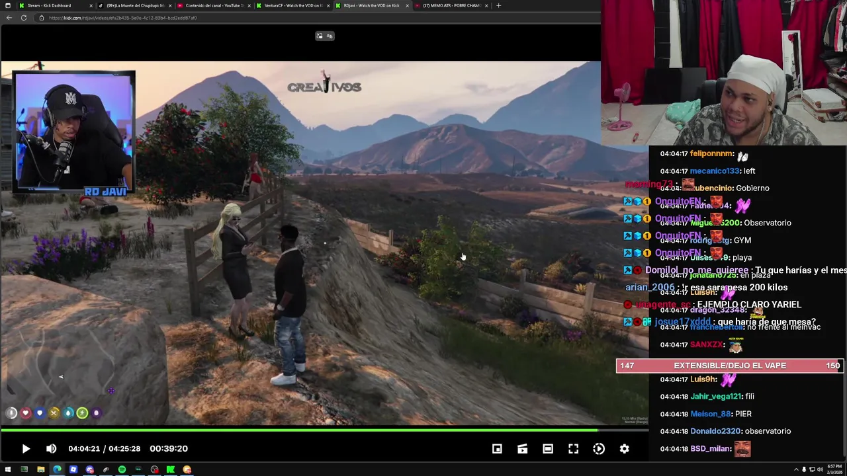Open the monitor app next to Start

(x=24, y=469)
